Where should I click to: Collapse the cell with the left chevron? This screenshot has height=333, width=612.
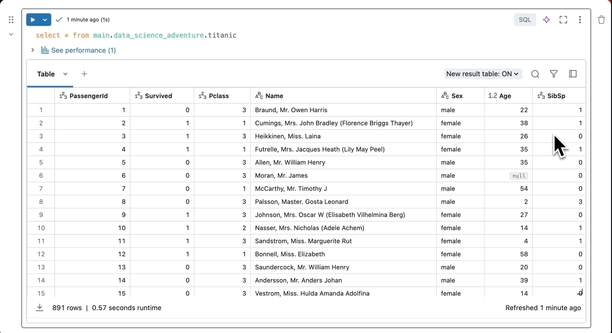point(10,35)
